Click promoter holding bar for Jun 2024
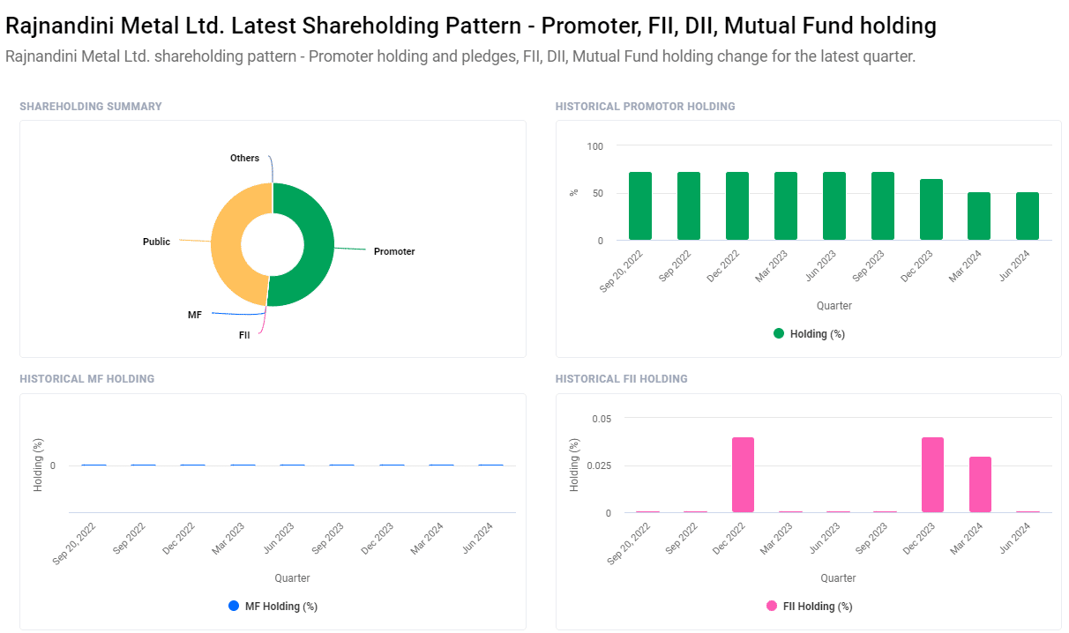1069x633 pixels. (1028, 216)
